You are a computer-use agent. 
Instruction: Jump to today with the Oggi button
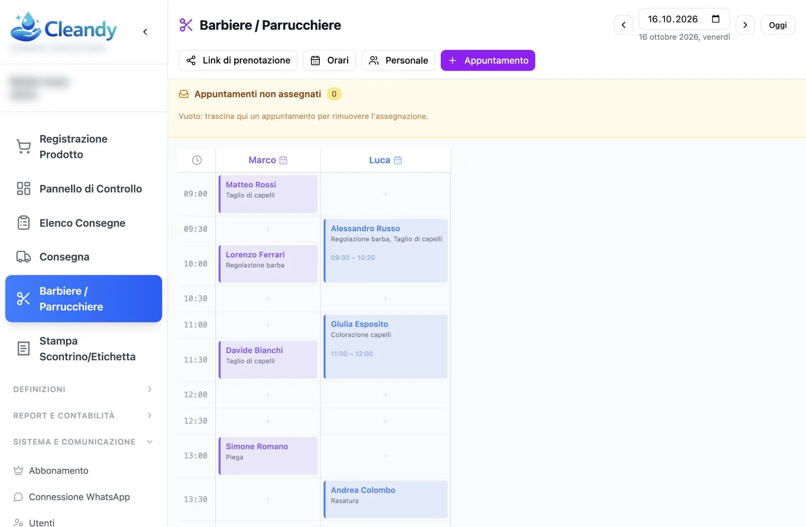click(x=778, y=25)
